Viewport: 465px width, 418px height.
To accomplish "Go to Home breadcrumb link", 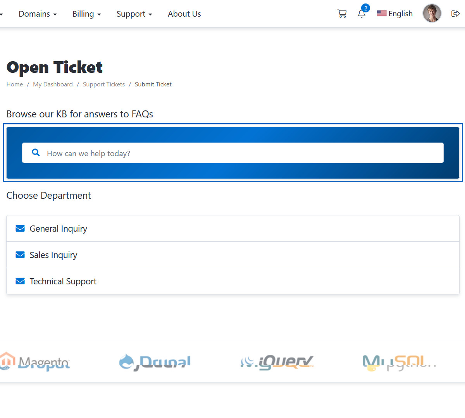I will click(x=15, y=84).
